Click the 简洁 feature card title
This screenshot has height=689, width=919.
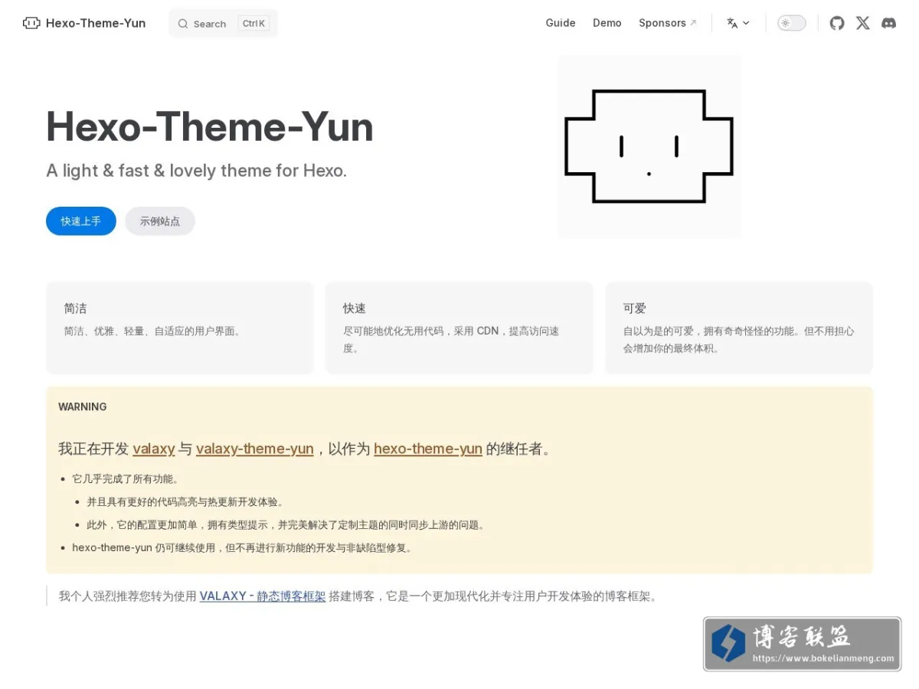coord(75,309)
